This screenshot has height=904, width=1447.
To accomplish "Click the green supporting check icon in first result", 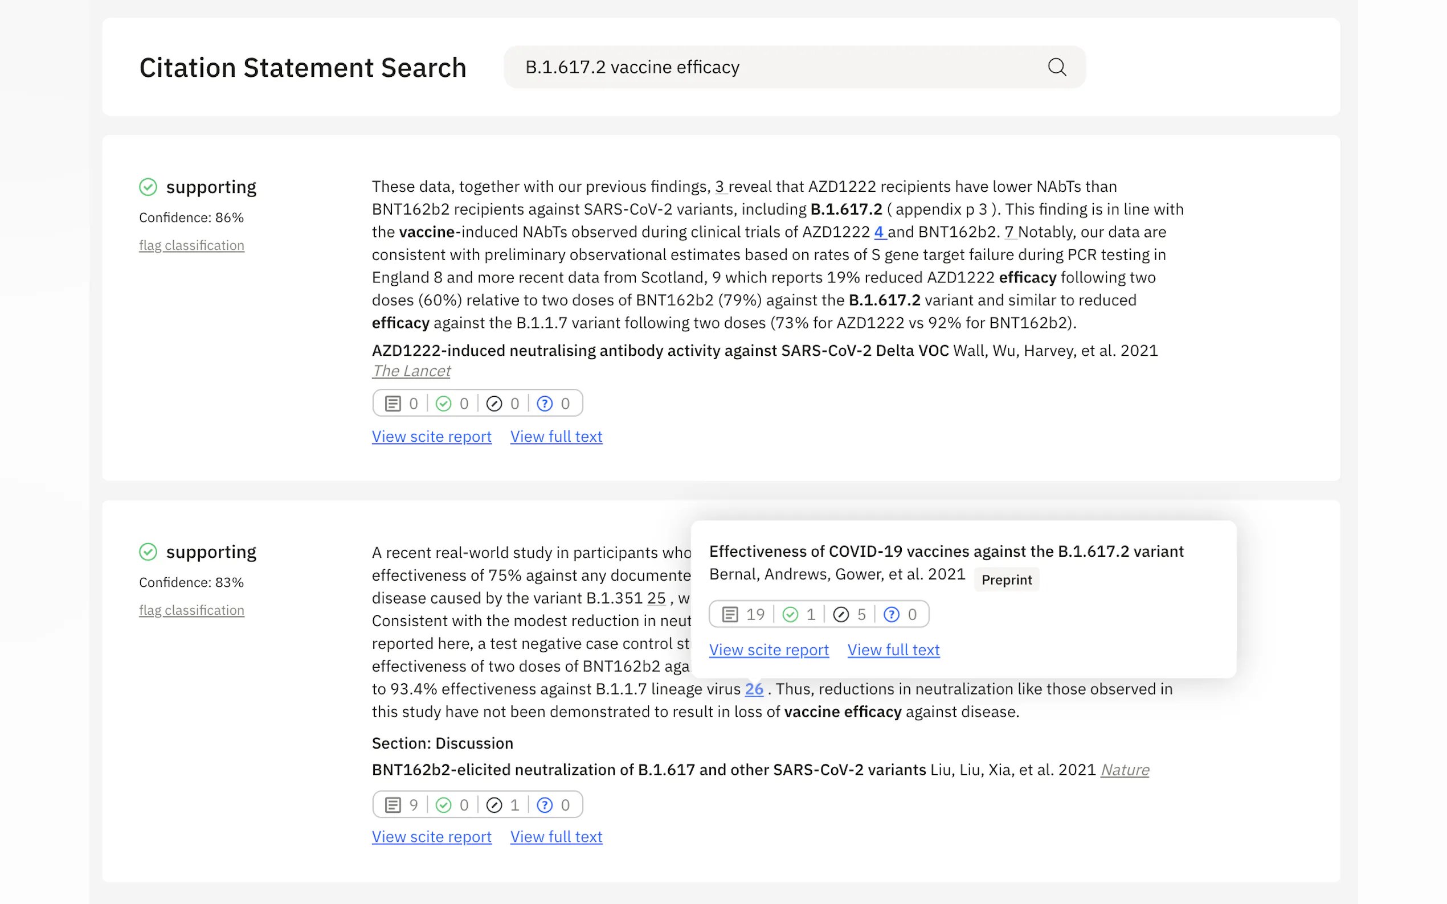I will (148, 187).
